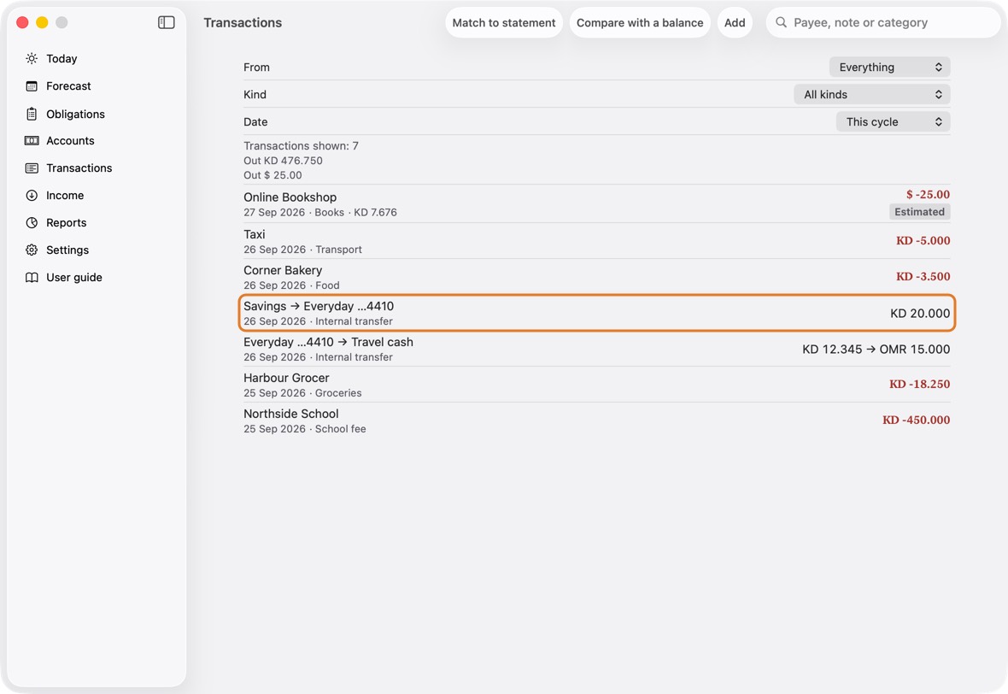Focus the Payee, note or category search field
The width and height of the screenshot is (1008, 694).
click(883, 22)
